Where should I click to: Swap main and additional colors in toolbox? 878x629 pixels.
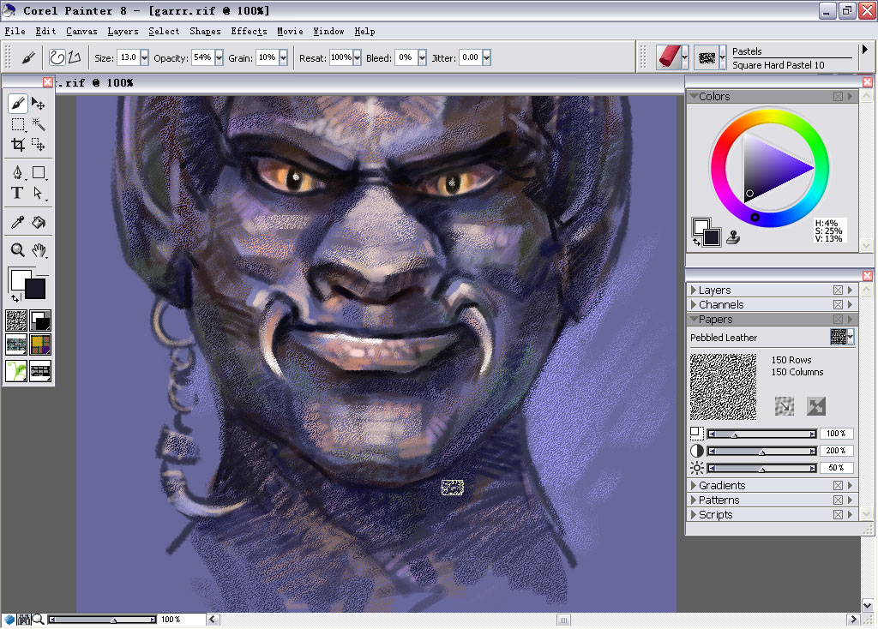[x=15, y=297]
